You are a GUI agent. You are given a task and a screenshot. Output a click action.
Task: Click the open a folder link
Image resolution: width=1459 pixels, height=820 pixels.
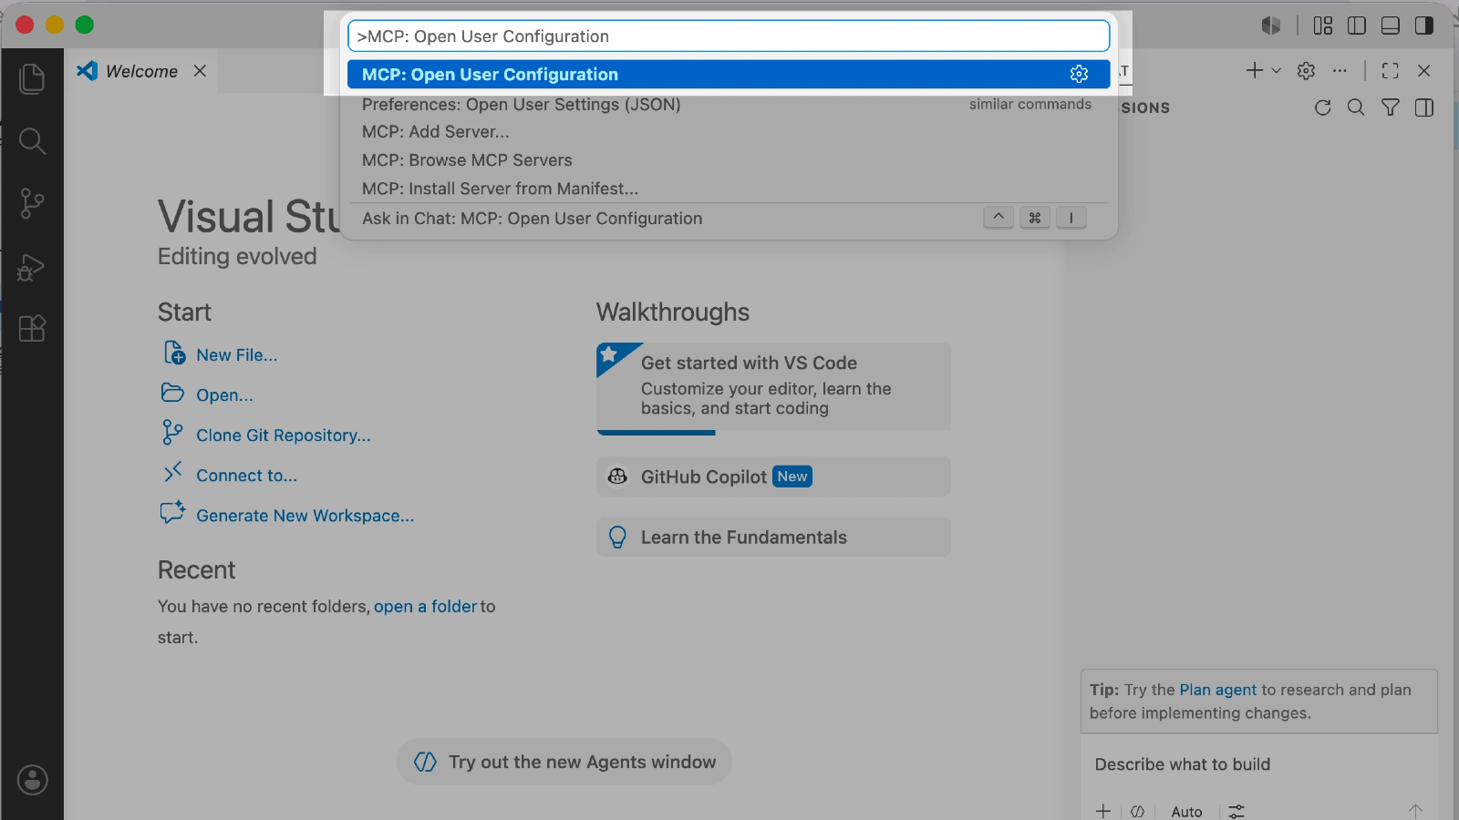click(x=426, y=607)
